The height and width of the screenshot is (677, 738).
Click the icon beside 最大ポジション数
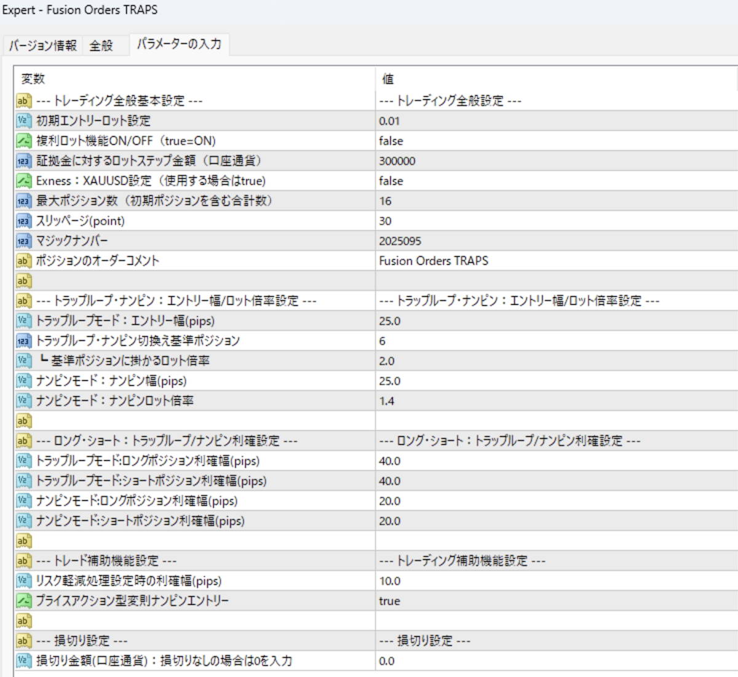(x=23, y=201)
